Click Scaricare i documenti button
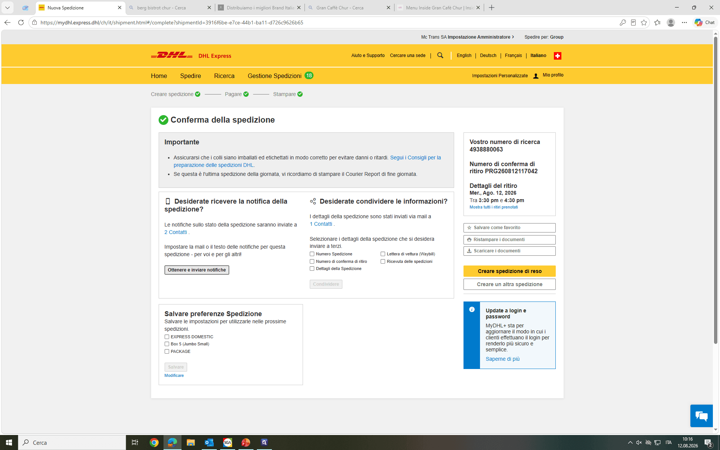Screen dimensions: 720x450 point(509,251)
